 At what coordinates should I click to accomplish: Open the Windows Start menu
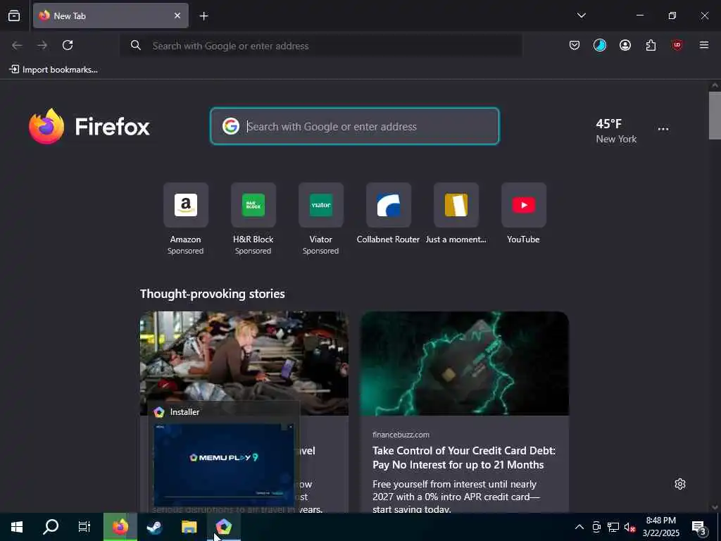17,527
